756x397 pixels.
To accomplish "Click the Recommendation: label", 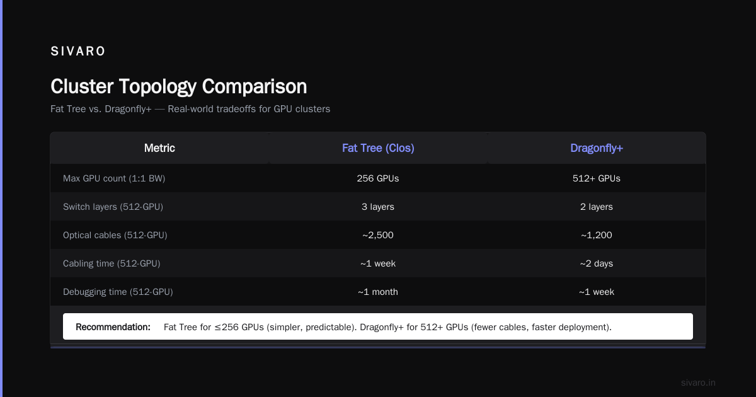I will click(x=113, y=327).
